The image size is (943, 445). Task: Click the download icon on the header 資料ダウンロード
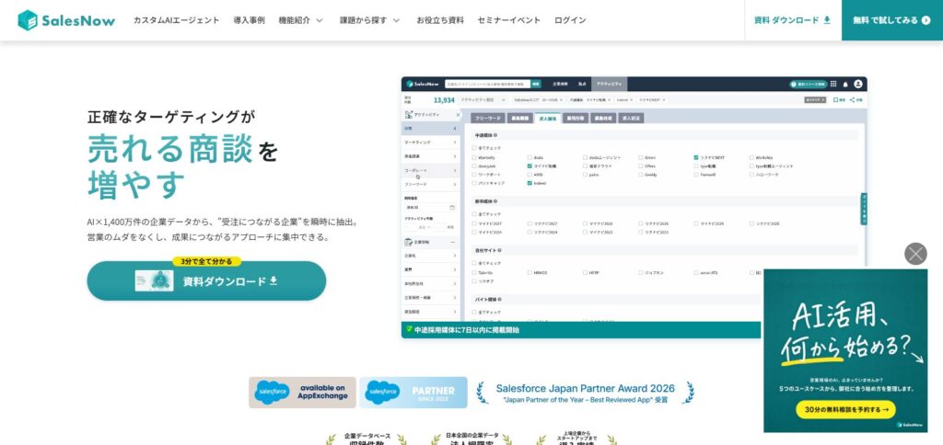[x=827, y=20]
